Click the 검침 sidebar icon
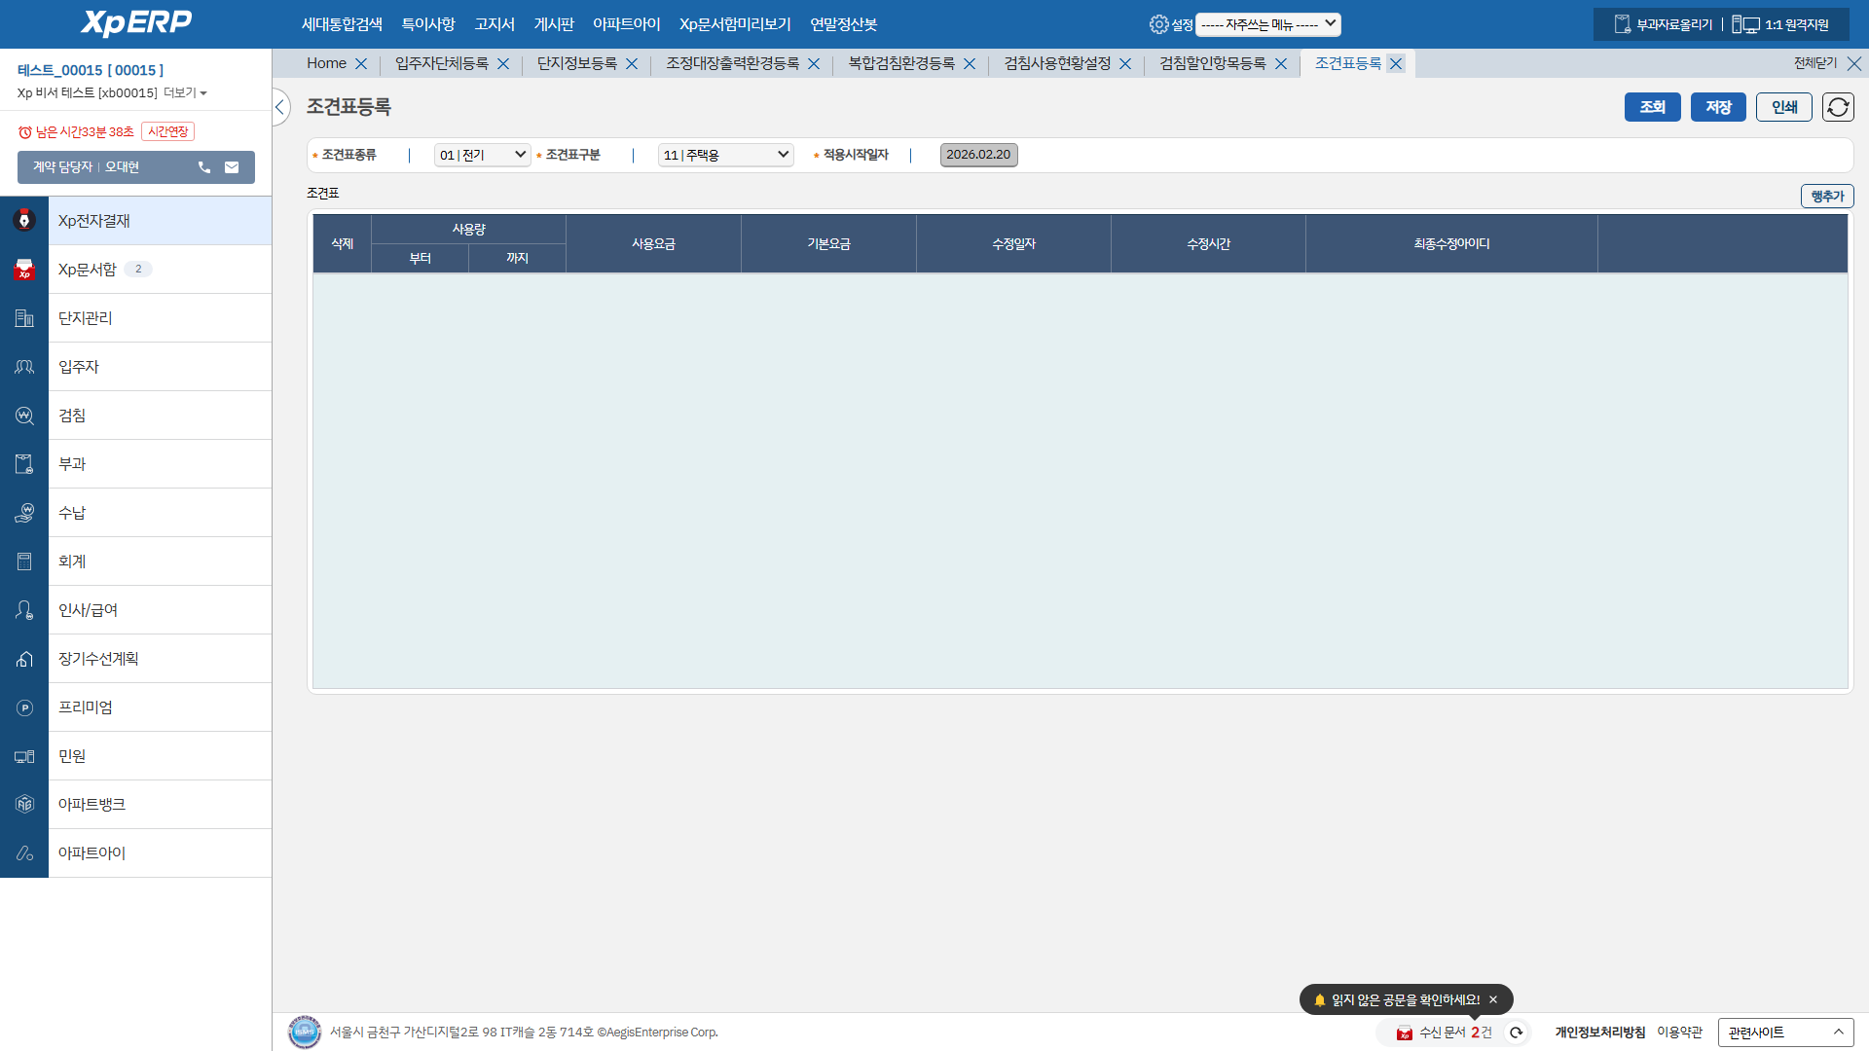The image size is (1869, 1051). pyautogui.click(x=24, y=416)
